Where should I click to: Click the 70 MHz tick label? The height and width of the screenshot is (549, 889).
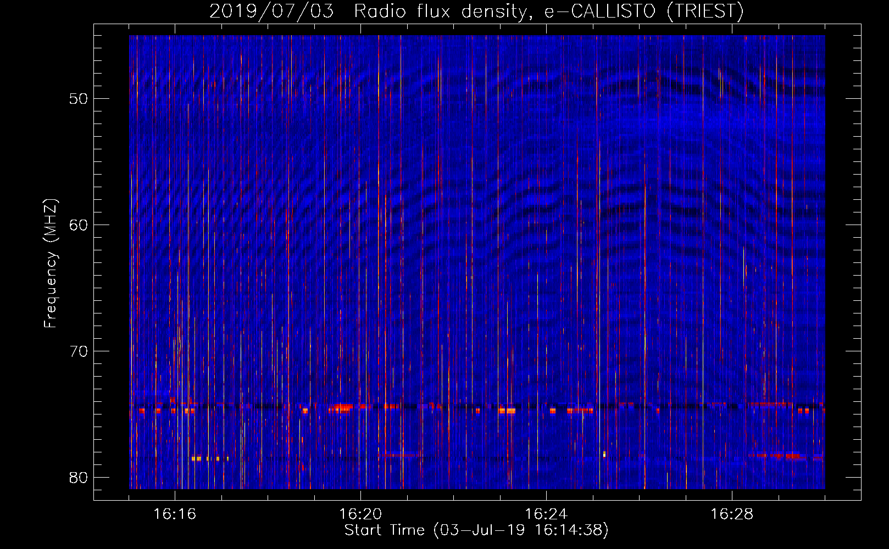[79, 351]
